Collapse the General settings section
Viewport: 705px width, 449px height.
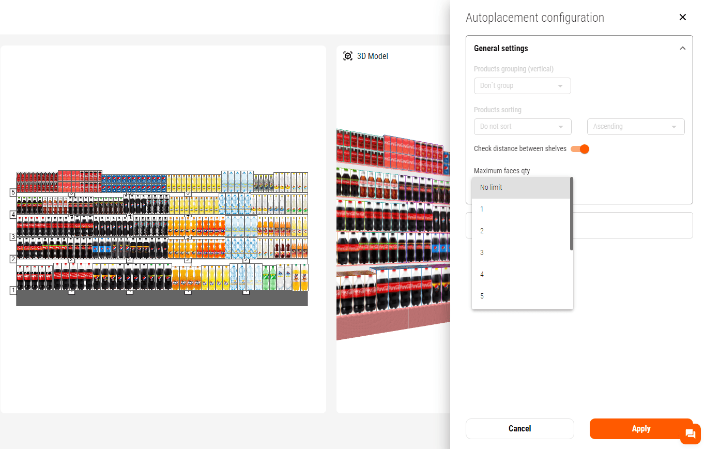[682, 48]
